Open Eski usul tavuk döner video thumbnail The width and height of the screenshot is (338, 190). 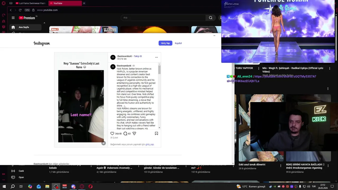coord(261,128)
